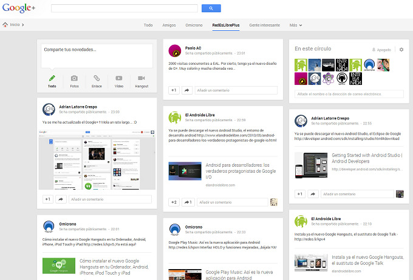Screen dimensions: 413x280
Task: Click the Comparte tus novedades box
Action: click(97, 56)
